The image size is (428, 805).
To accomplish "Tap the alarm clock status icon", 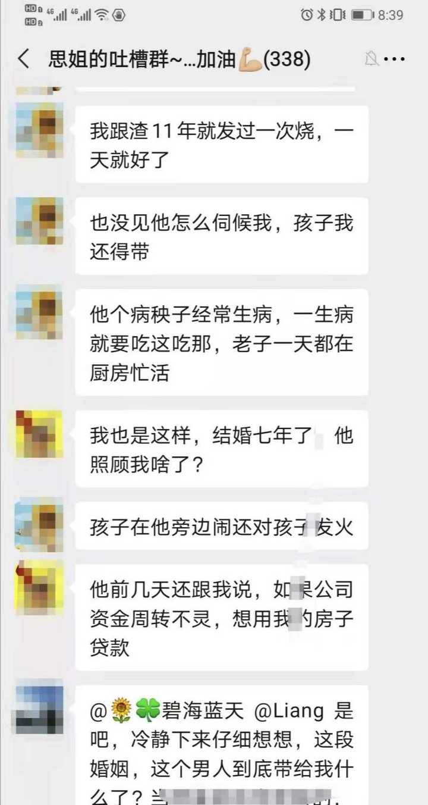I will [307, 15].
